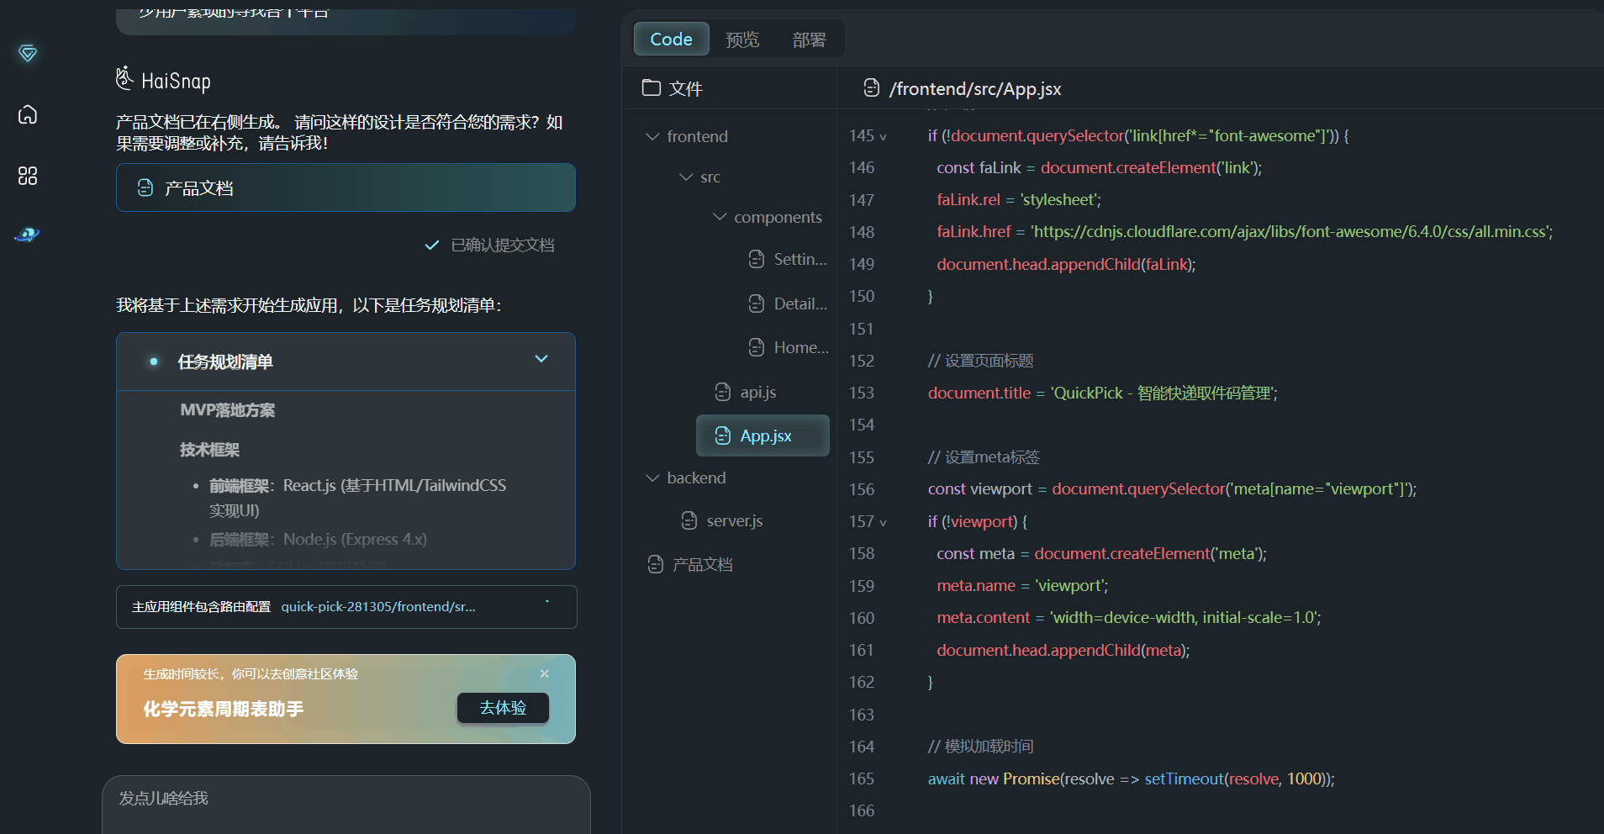This screenshot has width=1604, height=834.
Task: Click the App.jsx file icon
Action: [x=723, y=435]
